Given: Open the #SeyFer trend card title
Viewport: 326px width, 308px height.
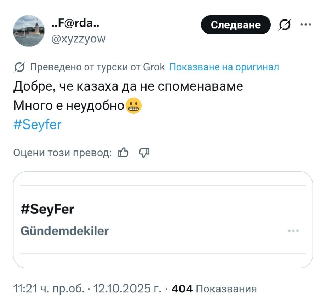Looking at the screenshot, I should click(47, 210).
